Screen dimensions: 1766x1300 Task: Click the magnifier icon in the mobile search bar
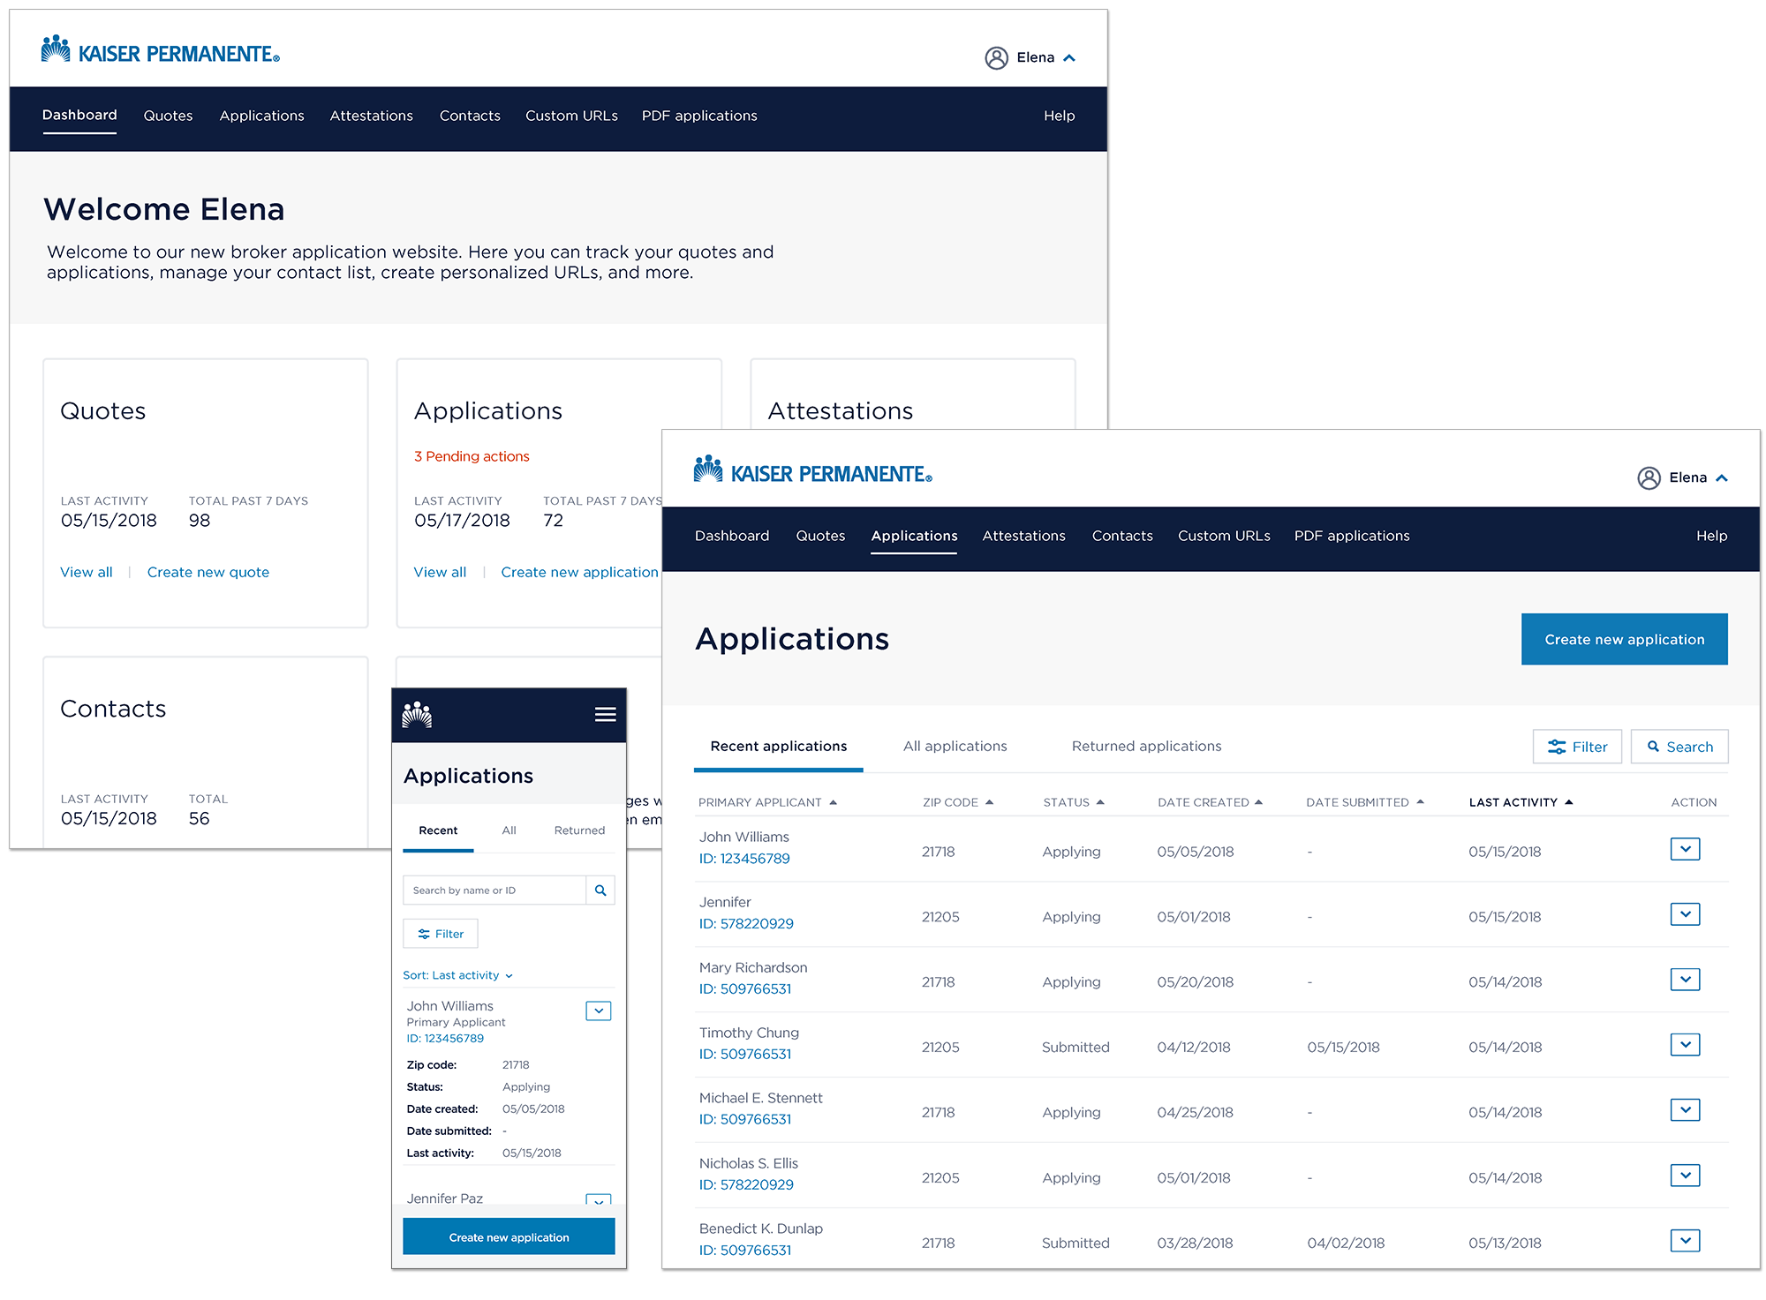pyautogui.click(x=600, y=890)
